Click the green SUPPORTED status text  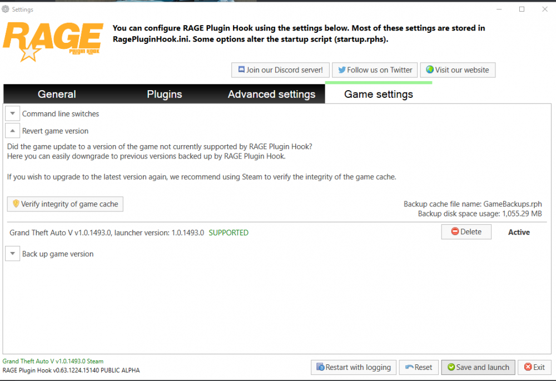(x=229, y=232)
